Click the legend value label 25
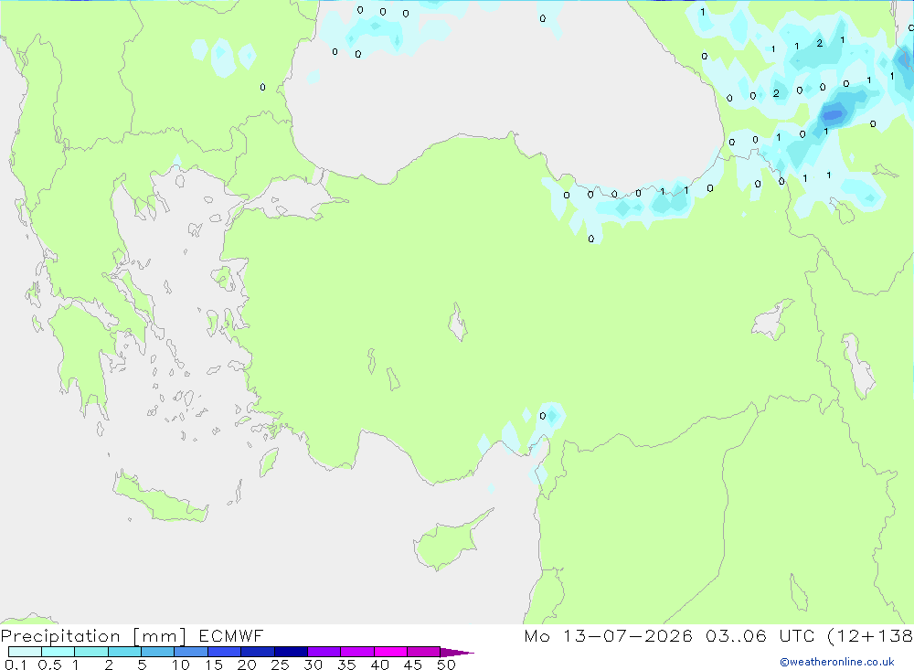 [x=280, y=665]
